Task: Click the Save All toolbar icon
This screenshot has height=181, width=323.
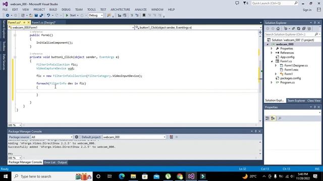Action: pyautogui.click(x=41, y=16)
